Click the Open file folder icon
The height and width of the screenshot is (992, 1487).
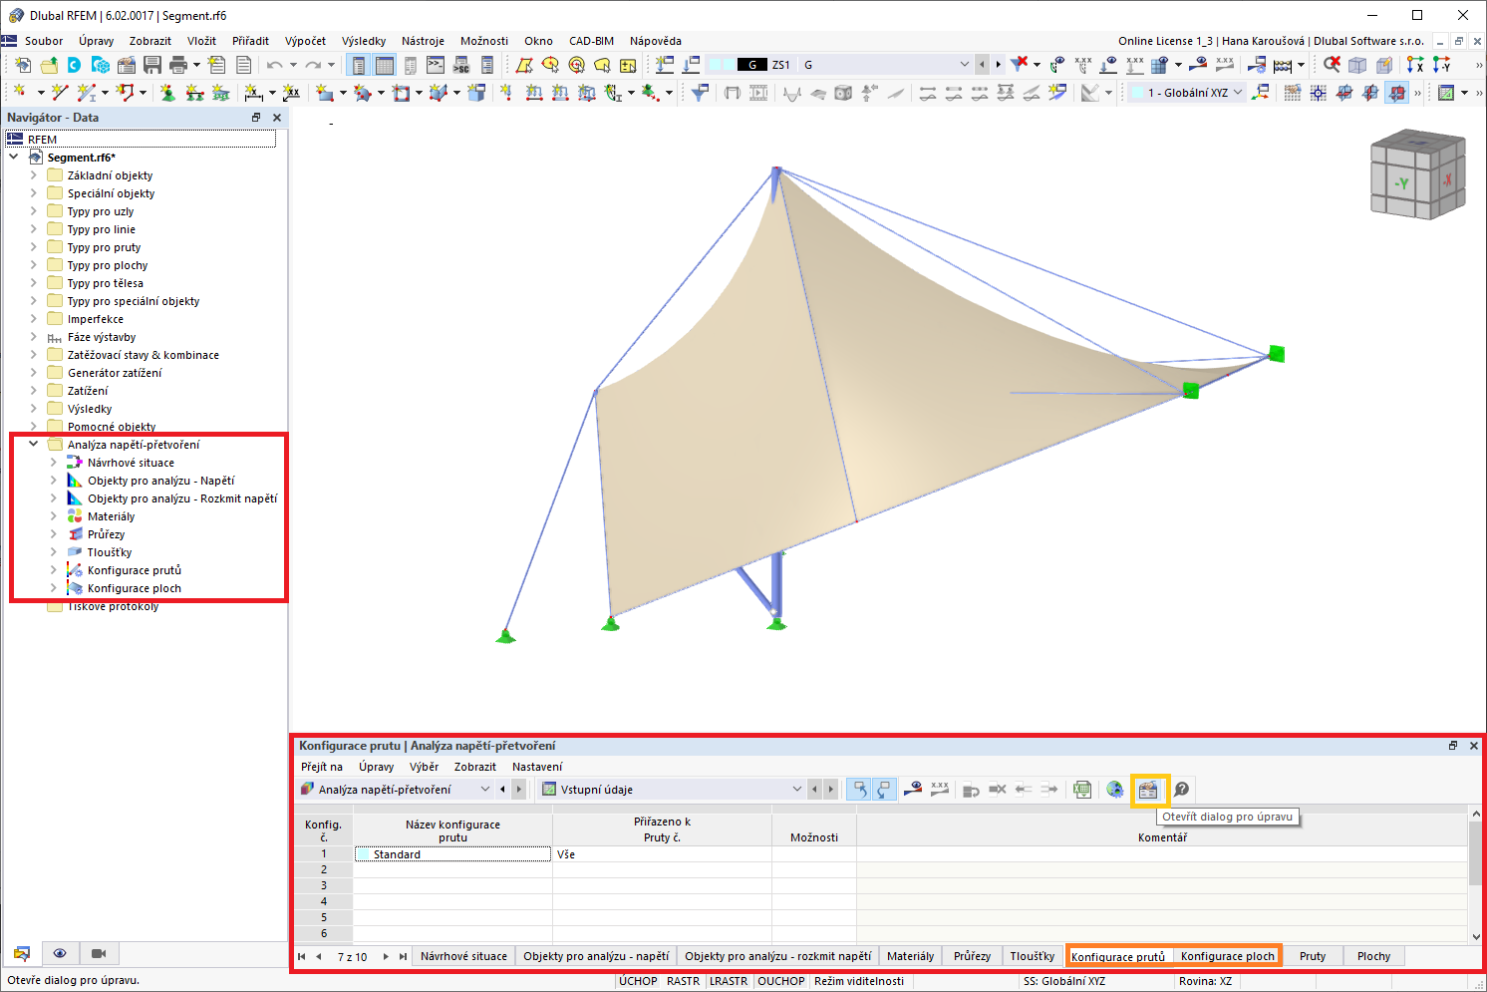49,65
